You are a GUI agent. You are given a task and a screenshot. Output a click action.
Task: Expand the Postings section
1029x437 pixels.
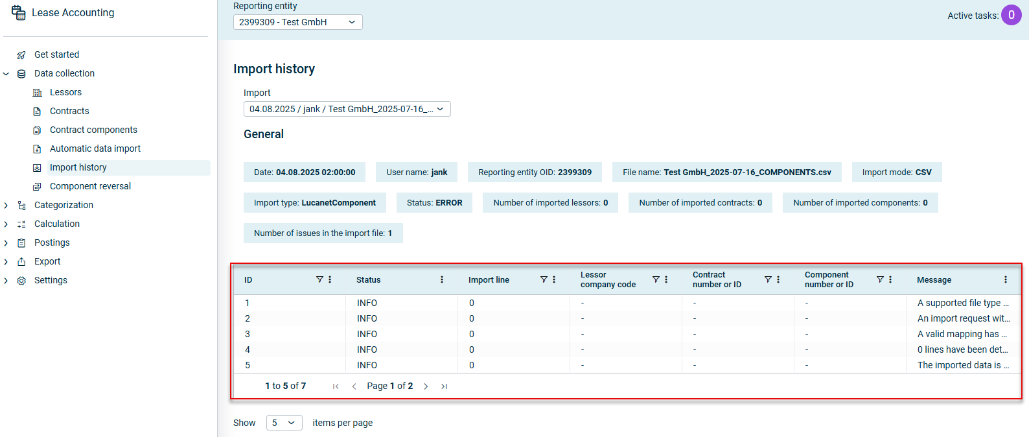(6, 243)
